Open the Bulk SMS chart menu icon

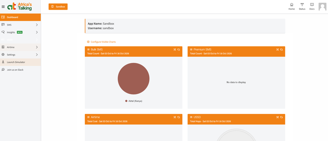tap(88, 50)
